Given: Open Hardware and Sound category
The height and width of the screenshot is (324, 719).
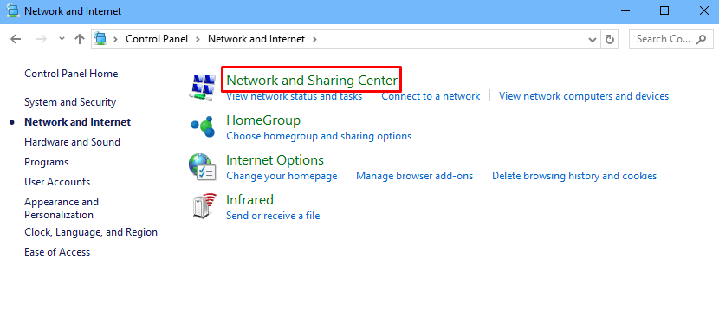Looking at the screenshot, I should (73, 142).
